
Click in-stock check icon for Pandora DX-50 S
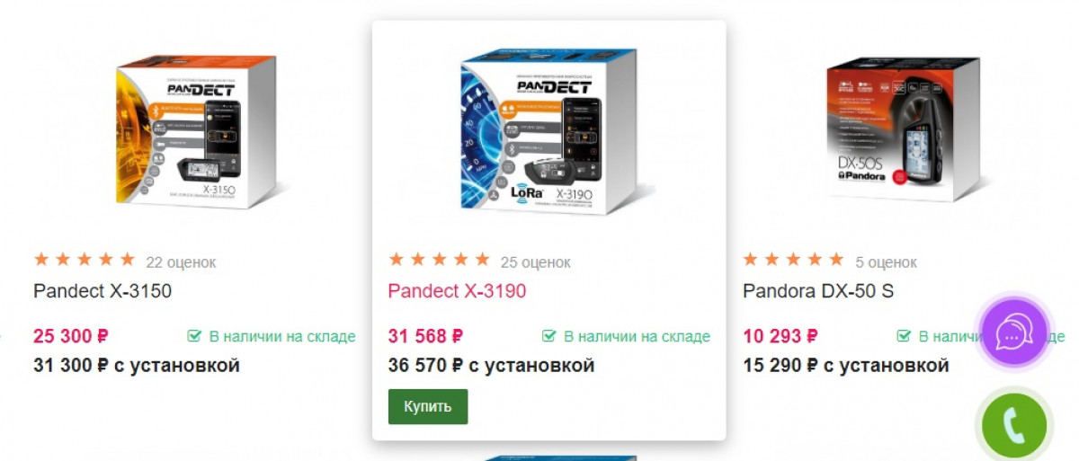[904, 337]
